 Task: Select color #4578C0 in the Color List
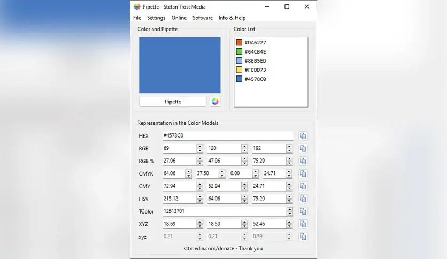pyautogui.click(x=251, y=79)
